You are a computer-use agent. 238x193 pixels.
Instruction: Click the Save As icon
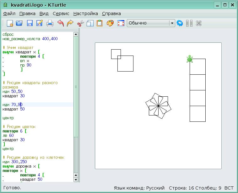point(40,23)
